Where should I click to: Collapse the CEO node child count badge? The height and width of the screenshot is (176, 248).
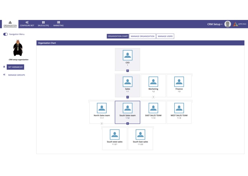point(127,71)
